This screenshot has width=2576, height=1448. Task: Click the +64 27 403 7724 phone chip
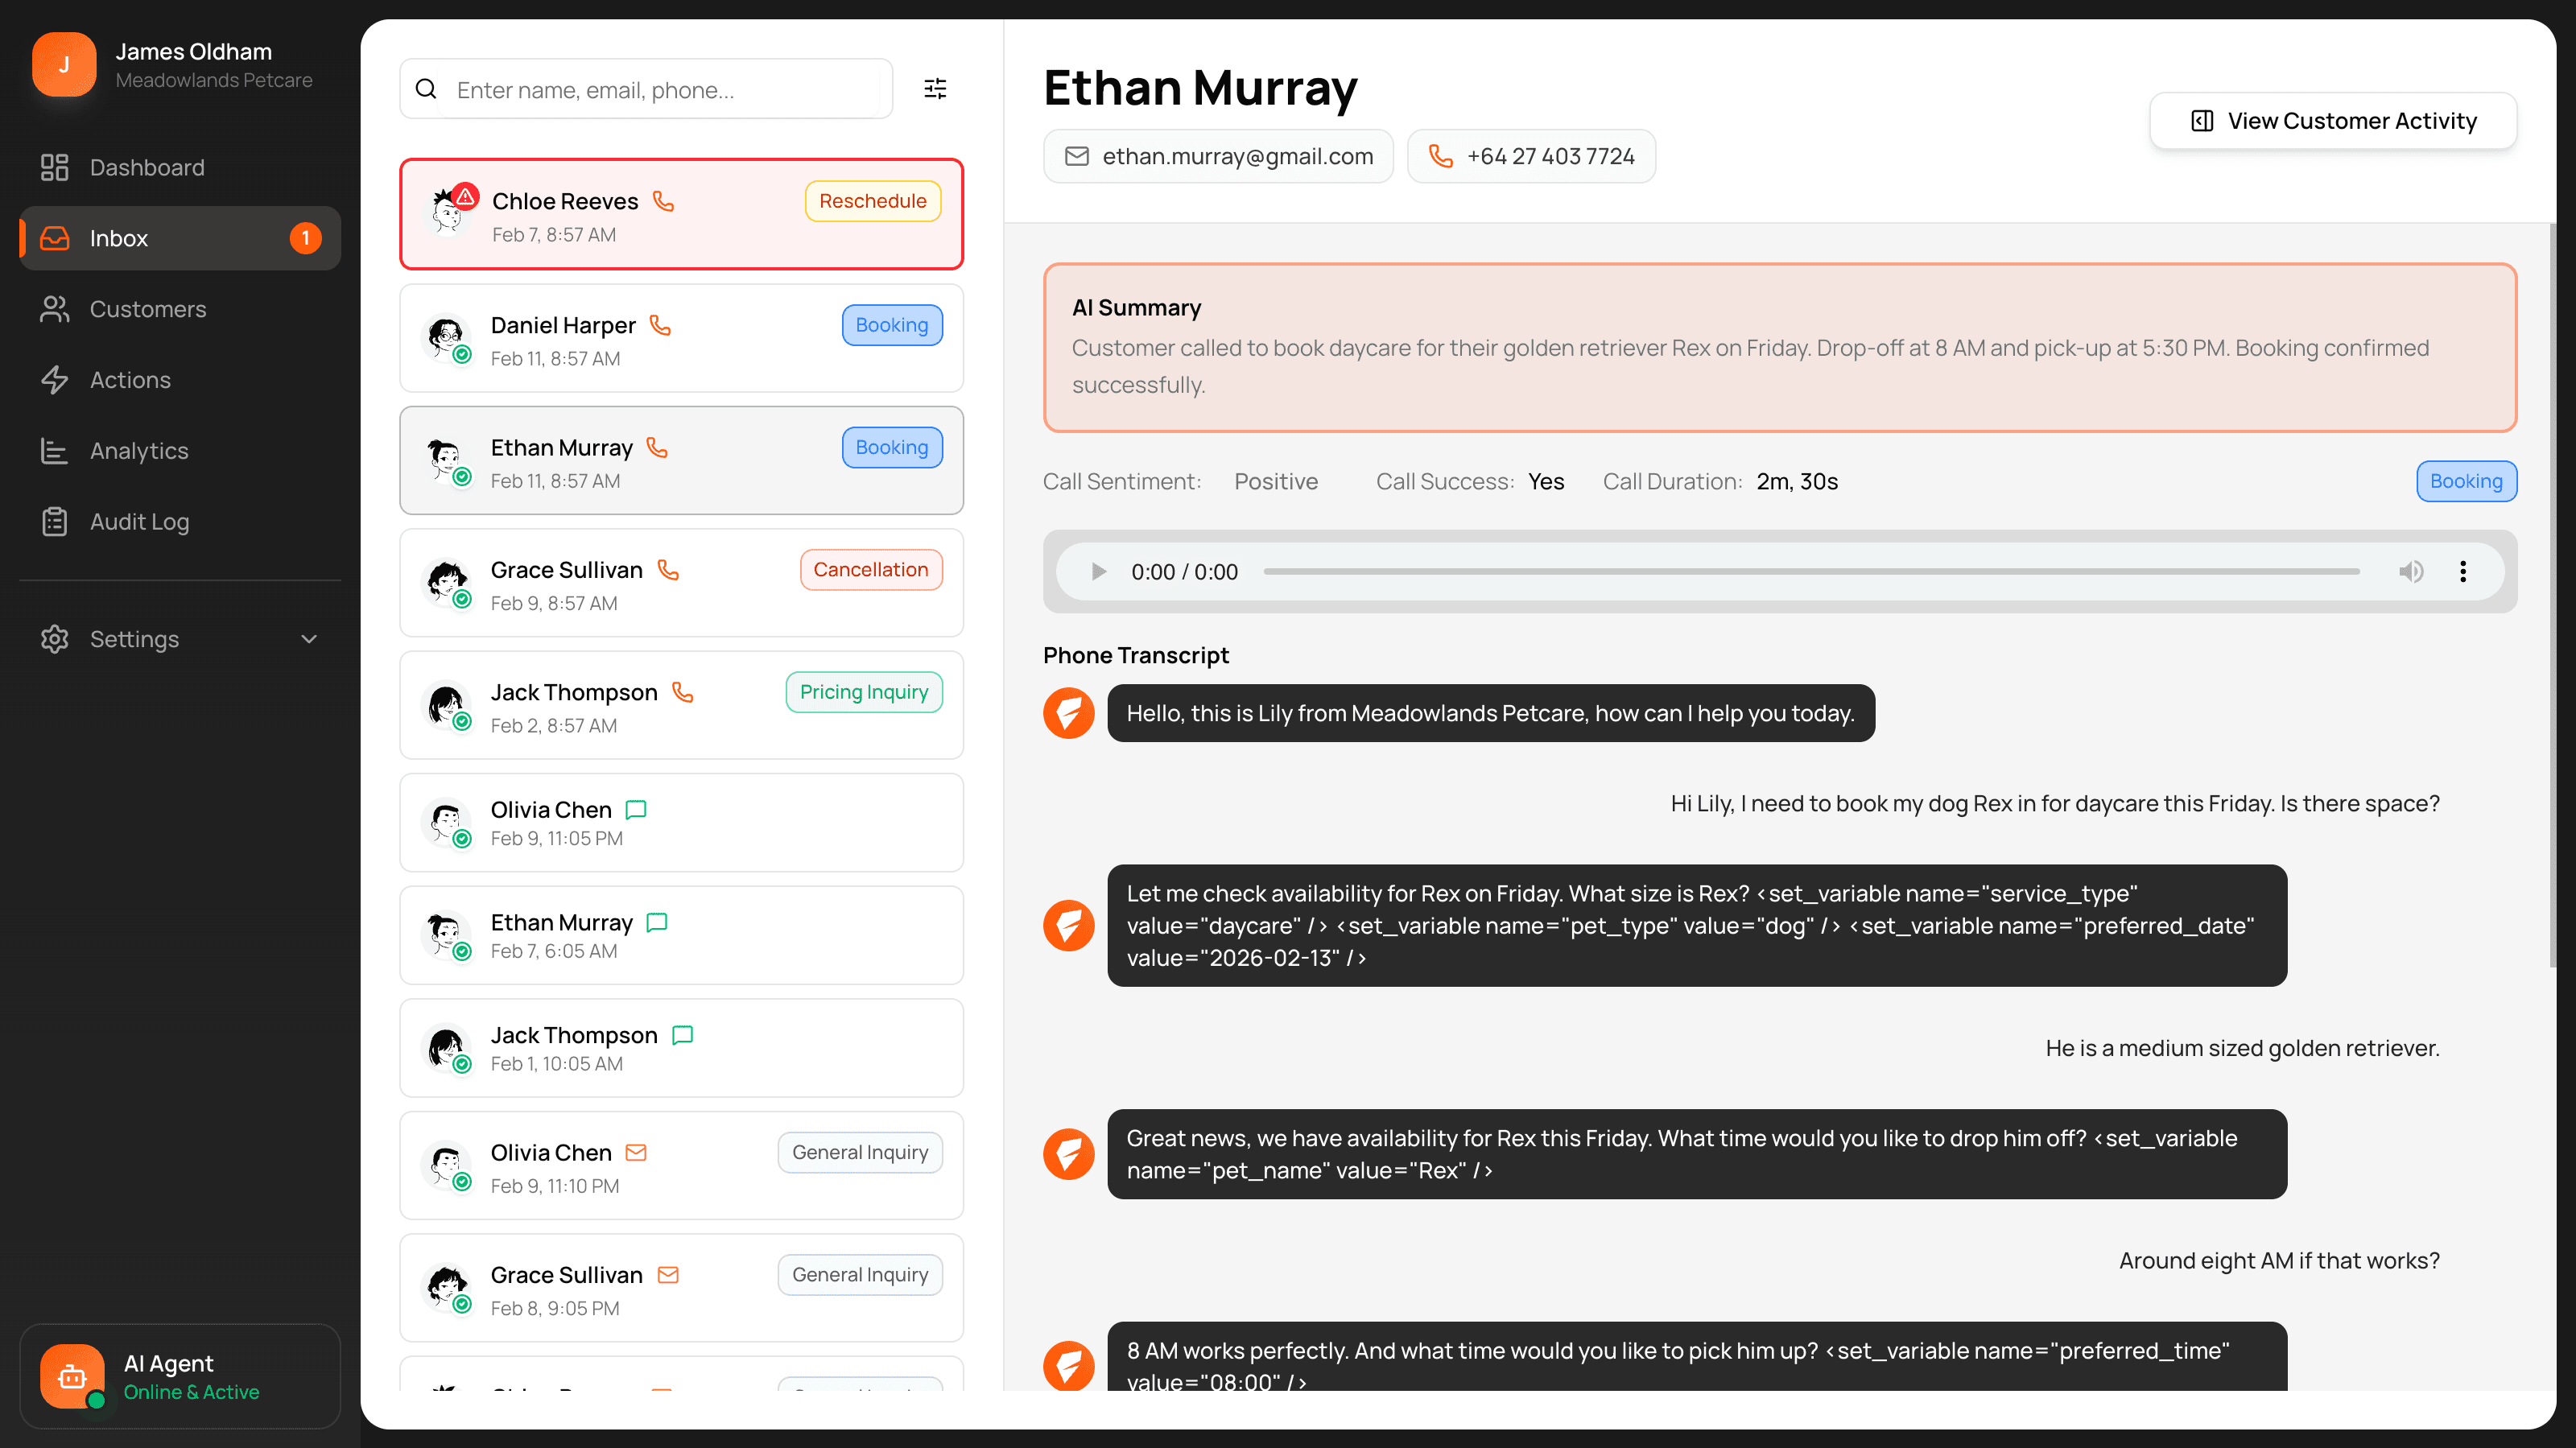point(1531,156)
